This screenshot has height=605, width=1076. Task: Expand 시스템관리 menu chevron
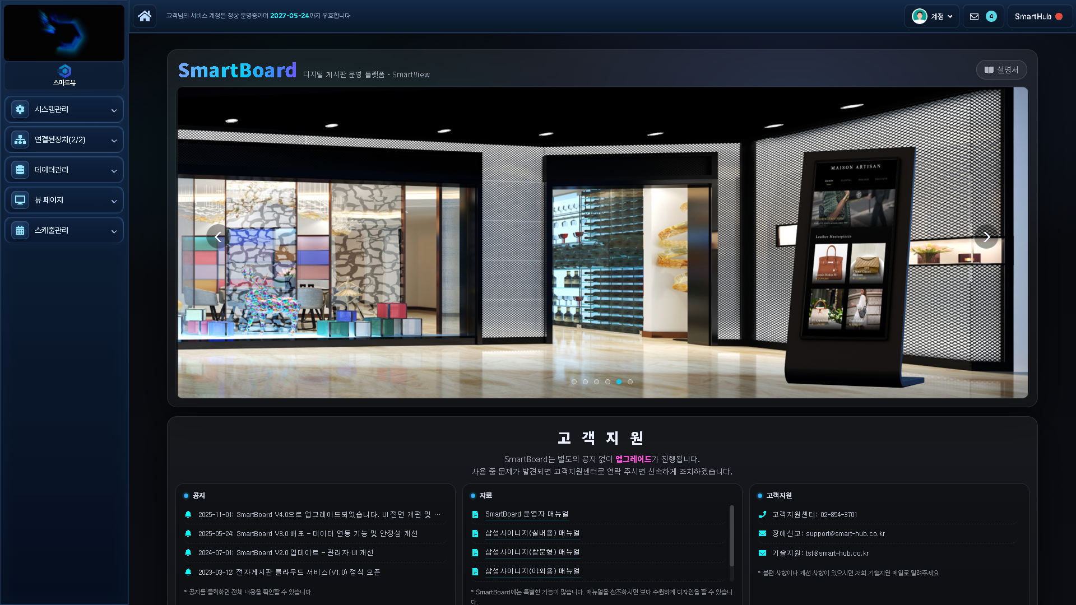click(x=114, y=110)
